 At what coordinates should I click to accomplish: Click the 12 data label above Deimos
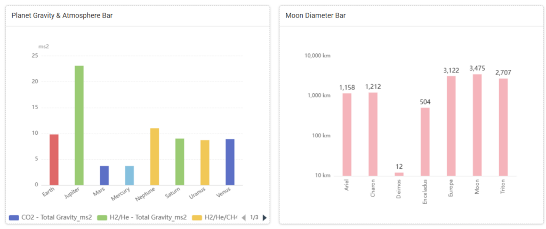399,167
